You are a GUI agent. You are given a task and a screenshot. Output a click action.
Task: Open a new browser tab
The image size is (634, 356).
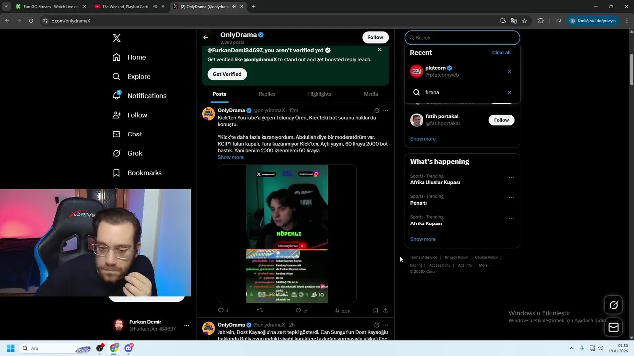(x=254, y=7)
